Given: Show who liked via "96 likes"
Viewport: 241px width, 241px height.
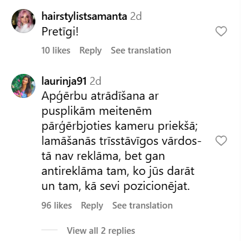Looking at the screenshot, I should point(56,206).
